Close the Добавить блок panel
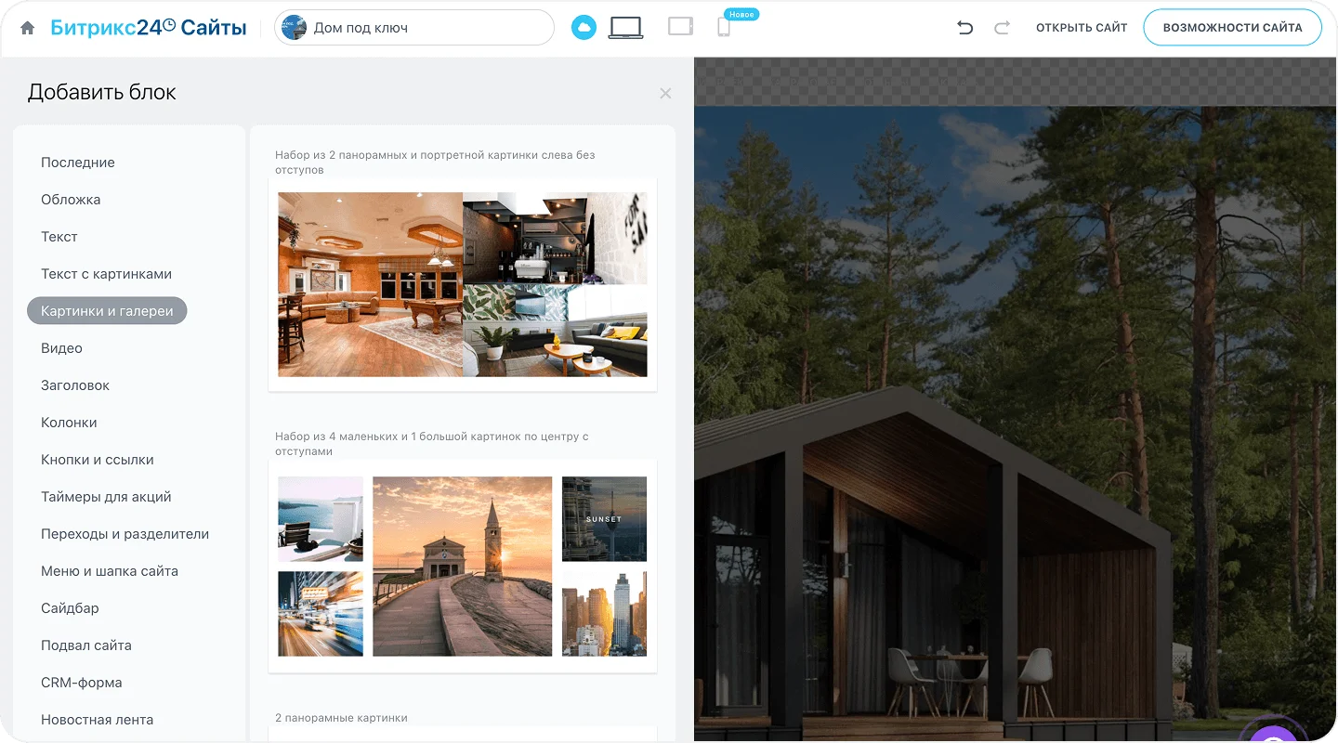1338x743 pixels. tap(665, 93)
